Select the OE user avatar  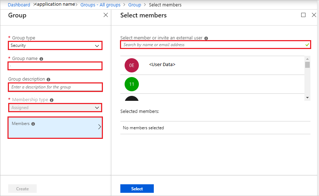pos(132,65)
